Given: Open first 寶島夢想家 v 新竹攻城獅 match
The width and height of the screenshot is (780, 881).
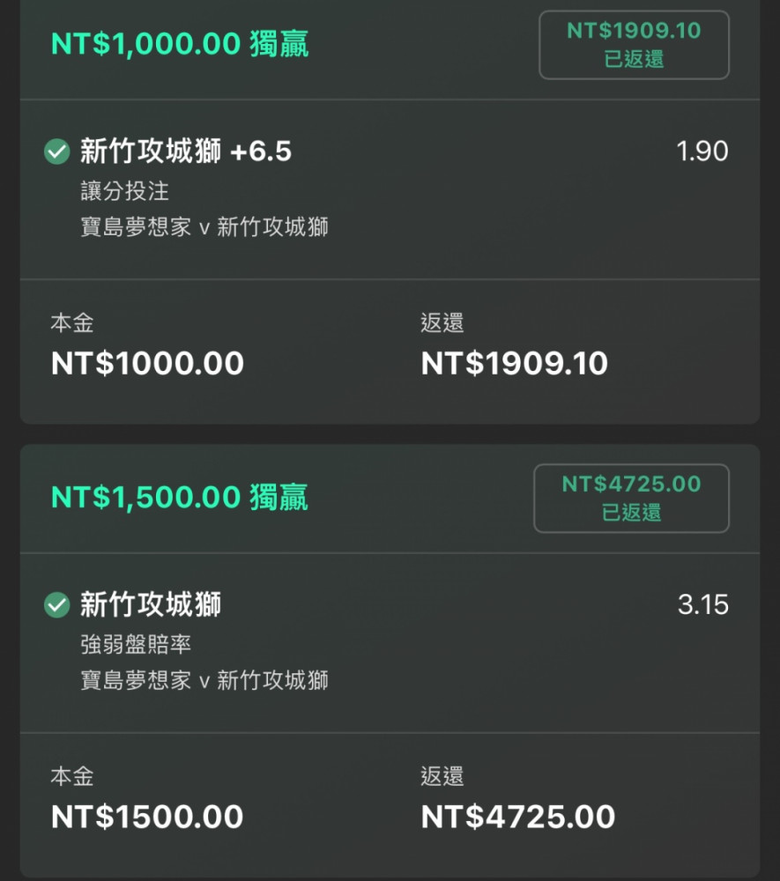Looking at the screenshot, I should coord(204,227).
